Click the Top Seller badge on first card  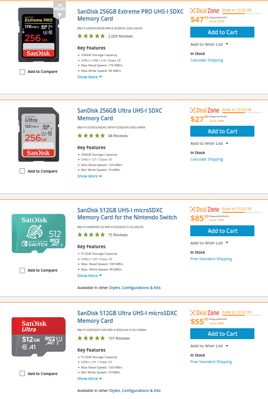tap(59, 10)
